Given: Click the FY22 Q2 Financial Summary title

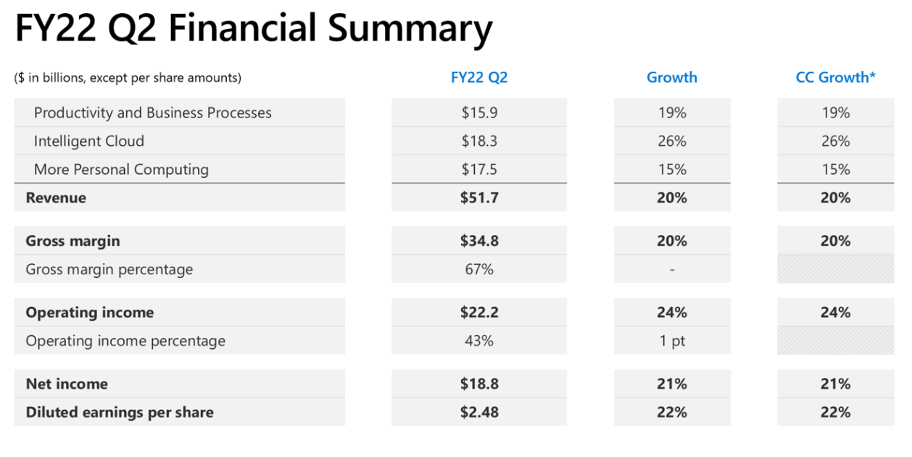Looking at the screenshot, I should 253,29.
